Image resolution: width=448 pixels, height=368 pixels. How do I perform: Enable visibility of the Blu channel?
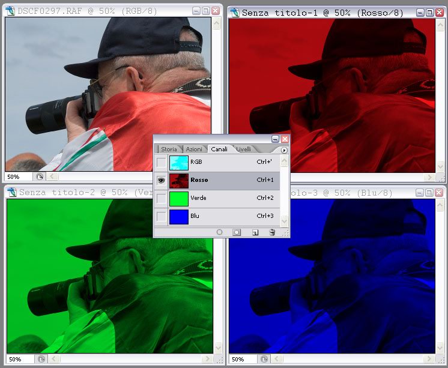coord(161,216)
